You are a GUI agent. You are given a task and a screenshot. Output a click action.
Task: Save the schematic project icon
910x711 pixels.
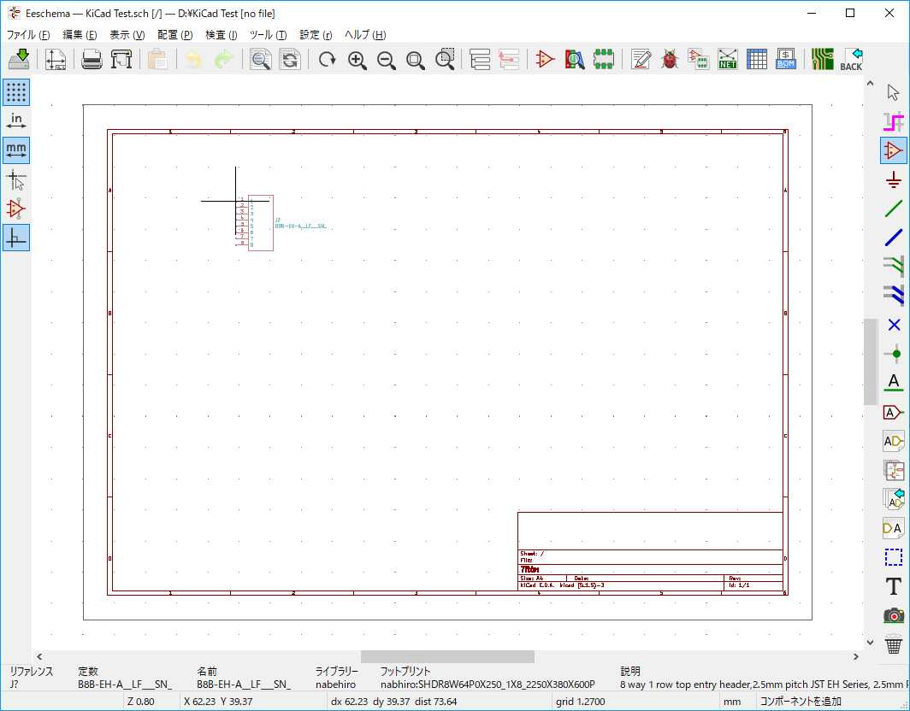(19, 59)
